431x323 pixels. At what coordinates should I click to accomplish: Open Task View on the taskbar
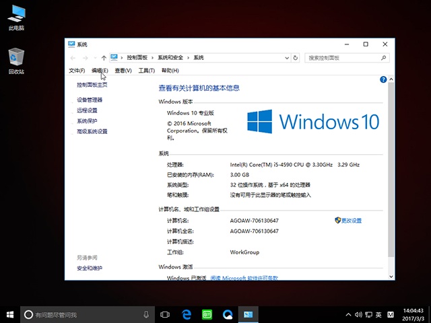tap(165, 314)
